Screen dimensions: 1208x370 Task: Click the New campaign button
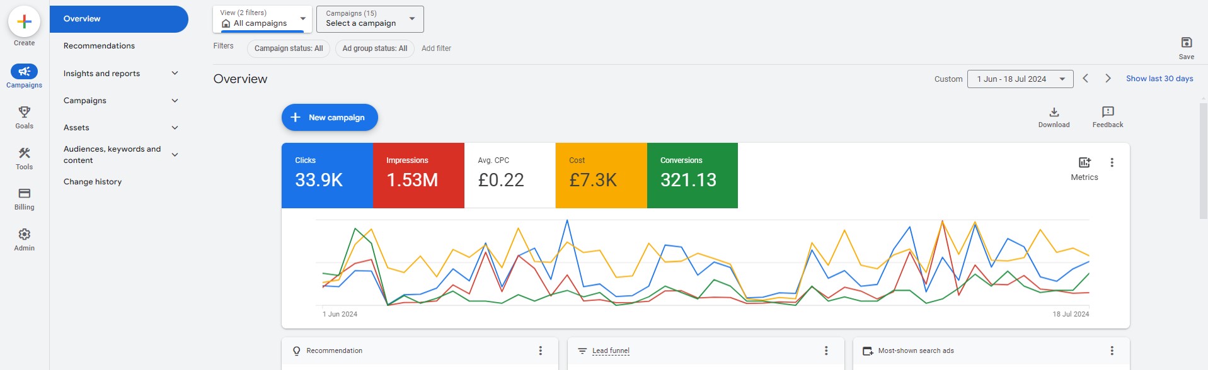click(330, 118)
